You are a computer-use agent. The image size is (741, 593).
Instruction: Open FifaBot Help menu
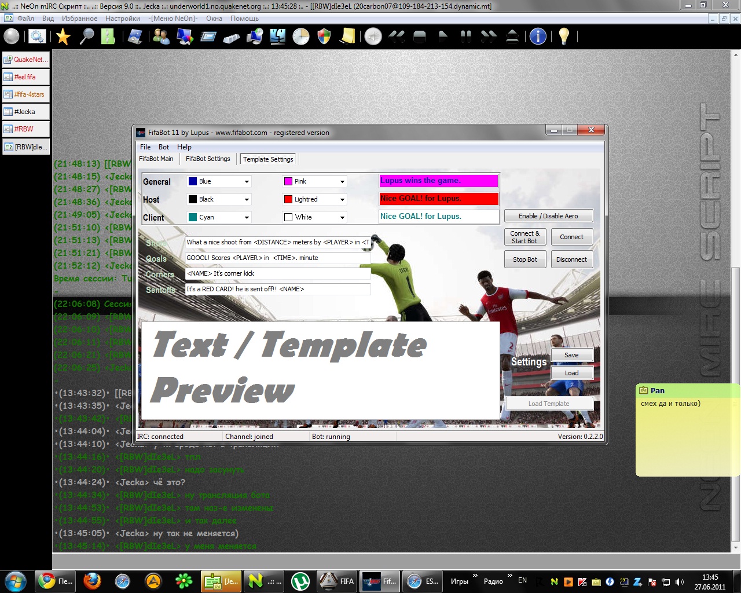[x=184, y=147]
